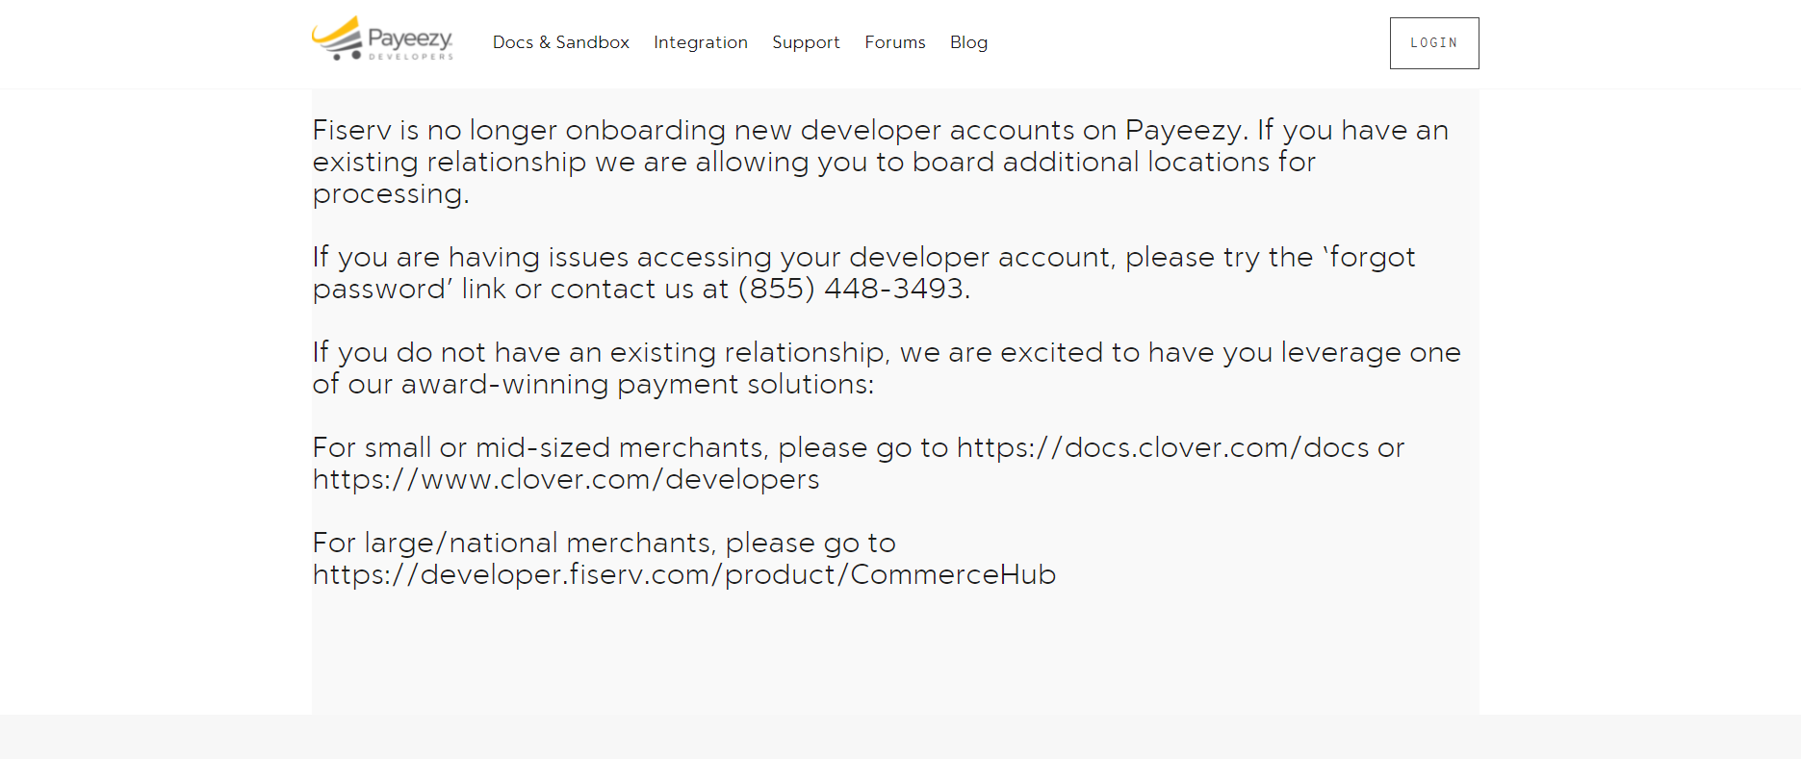Screen dimensions: 1801x759
Task: Open the https://www.clover.com/developers link
Action: tap(565, 479)
